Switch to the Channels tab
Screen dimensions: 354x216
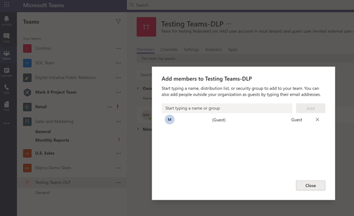(x=169, y=49)
